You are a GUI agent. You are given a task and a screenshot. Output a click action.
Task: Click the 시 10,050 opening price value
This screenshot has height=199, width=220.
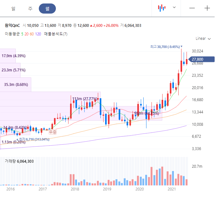pyautogui.click(x=31, y=26)
